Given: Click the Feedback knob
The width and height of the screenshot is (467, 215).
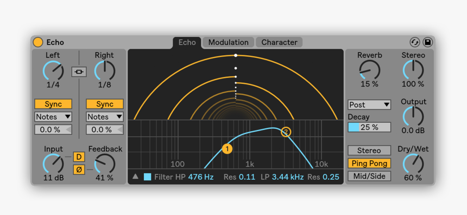Looking at the screenshot, I should pos(105,164).
